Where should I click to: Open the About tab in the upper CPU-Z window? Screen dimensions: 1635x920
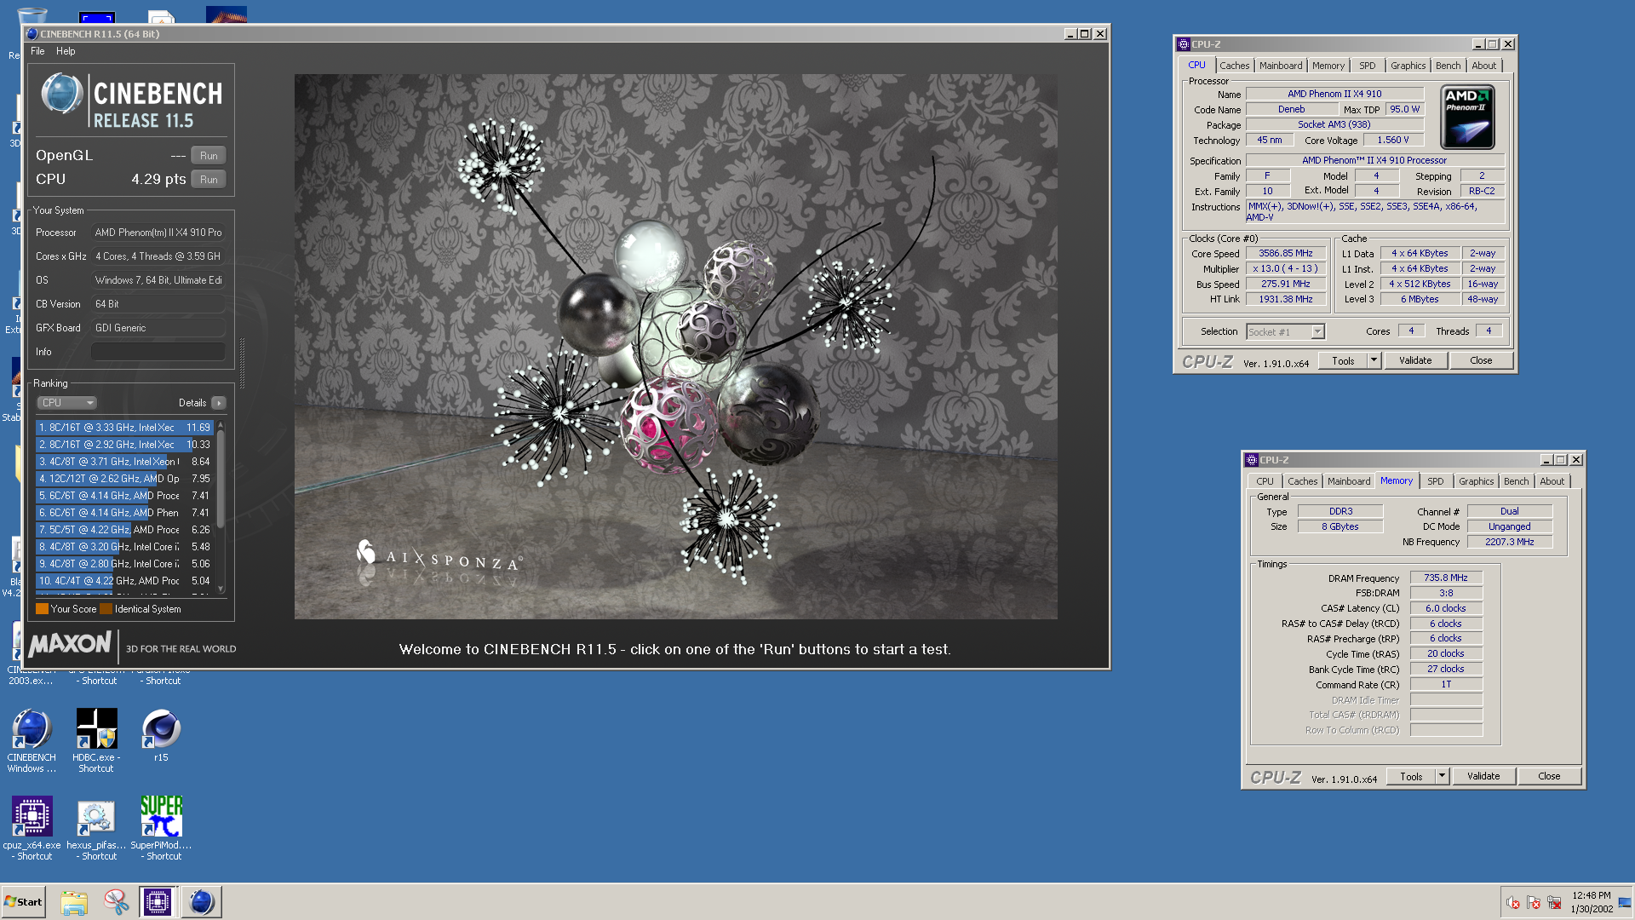[x=1483, y=66]
